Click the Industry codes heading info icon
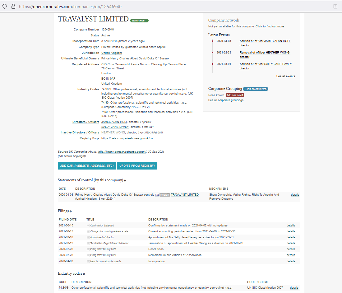Screen dimensions: 342x293 pos(84,274)
